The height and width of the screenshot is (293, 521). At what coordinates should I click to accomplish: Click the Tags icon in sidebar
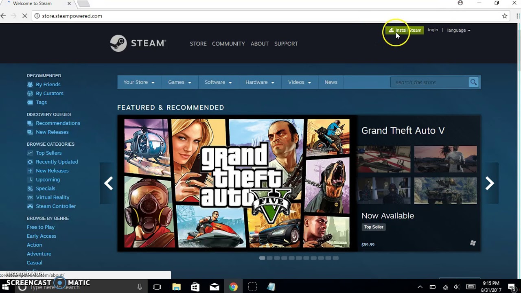(x=30, y=103)
